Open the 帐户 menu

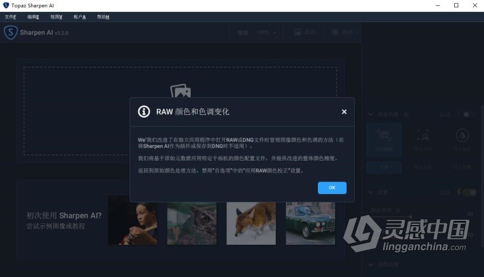click(x=79, y=17)
